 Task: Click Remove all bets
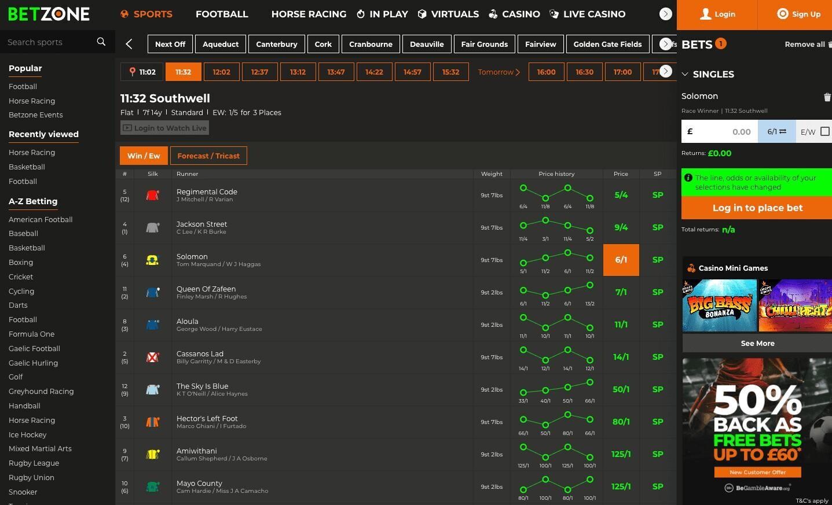[808, 44]
